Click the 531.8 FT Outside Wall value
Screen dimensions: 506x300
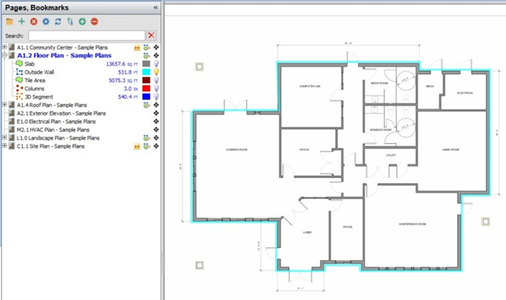[x=128, y=72]
